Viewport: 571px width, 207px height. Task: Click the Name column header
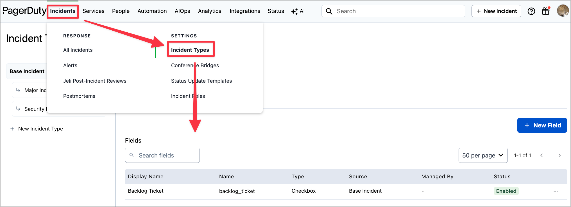tap(226, 176)
